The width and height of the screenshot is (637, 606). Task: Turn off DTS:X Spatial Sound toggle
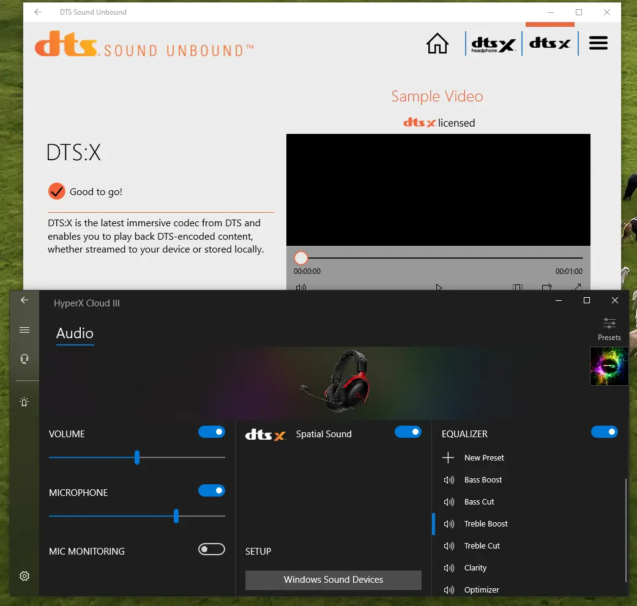[408, 432]
